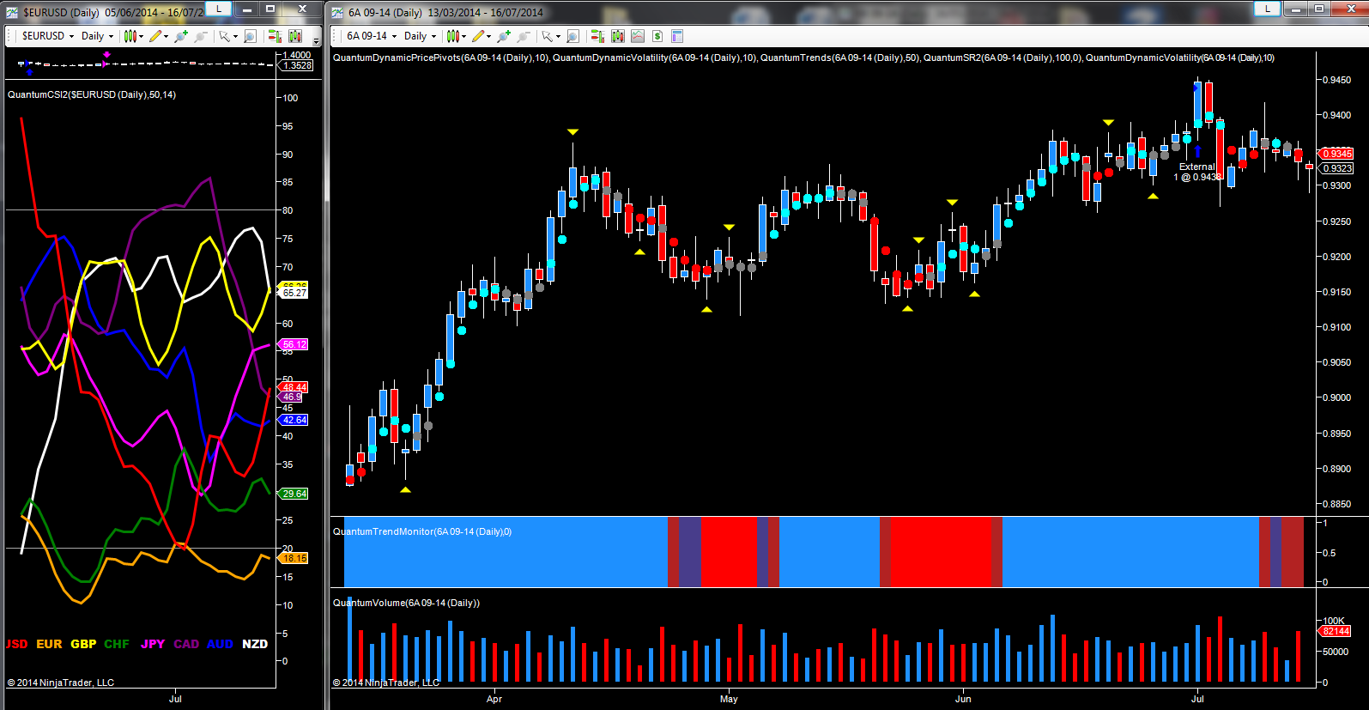The image size is (1369, 710).
Task: Click the QuantumCSI2 indicator label
Action: pyautogui.click(x=92, y=94)
